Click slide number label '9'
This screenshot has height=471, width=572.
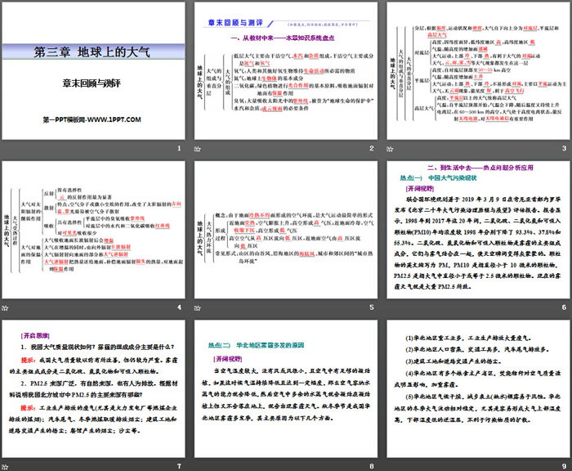click(x=564, y=466)
